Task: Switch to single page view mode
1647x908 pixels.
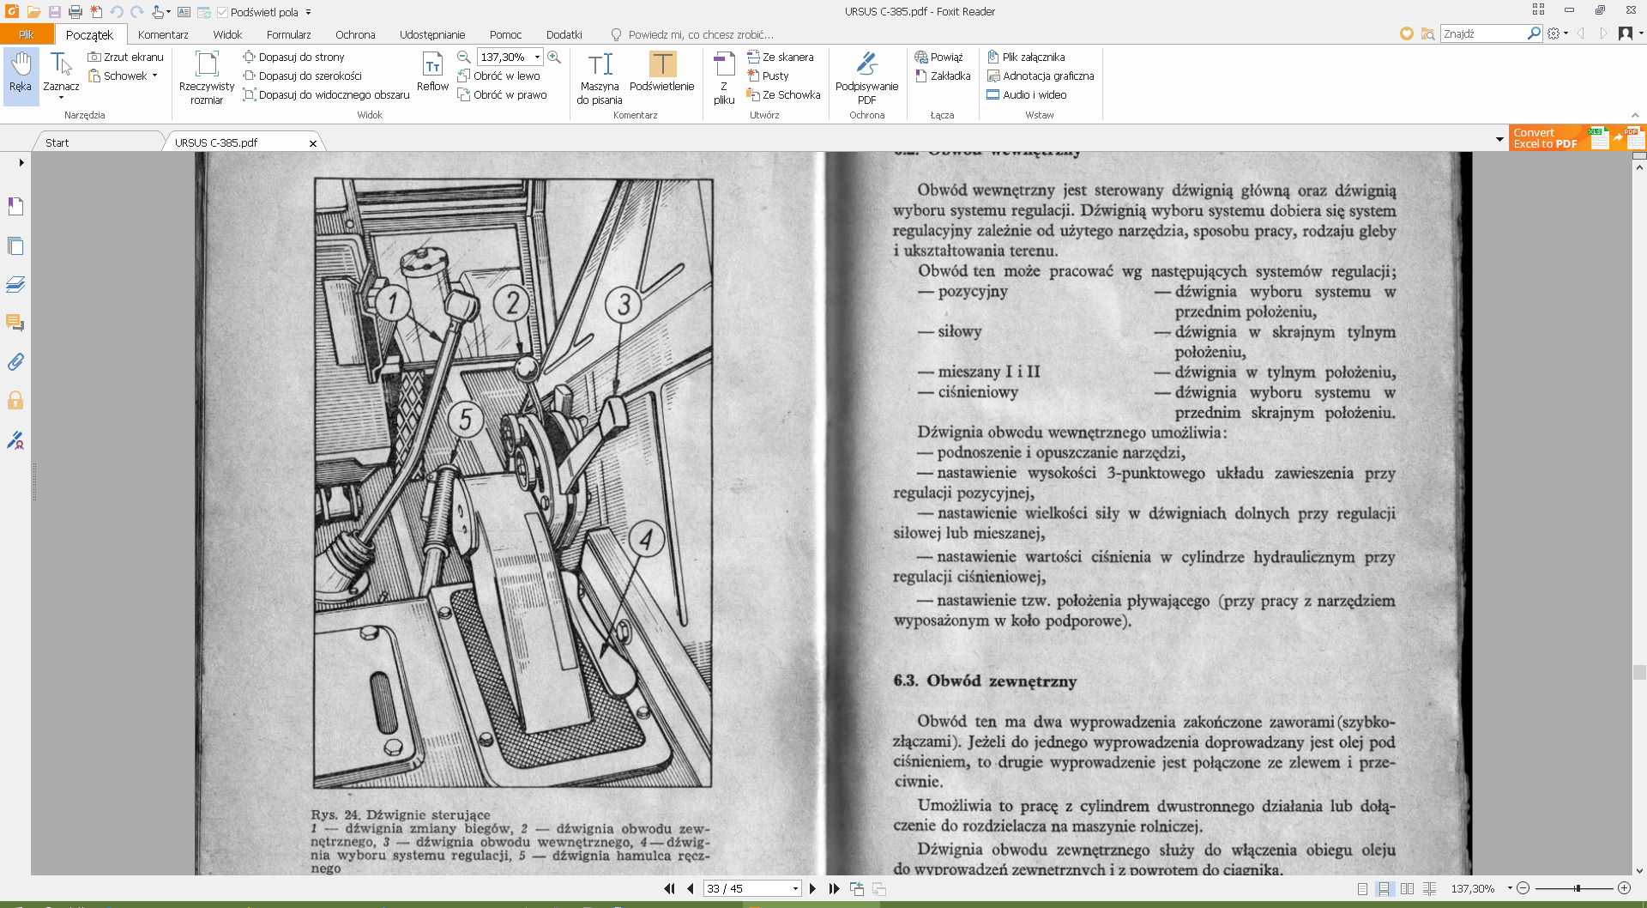Action: coord(1362,889)
